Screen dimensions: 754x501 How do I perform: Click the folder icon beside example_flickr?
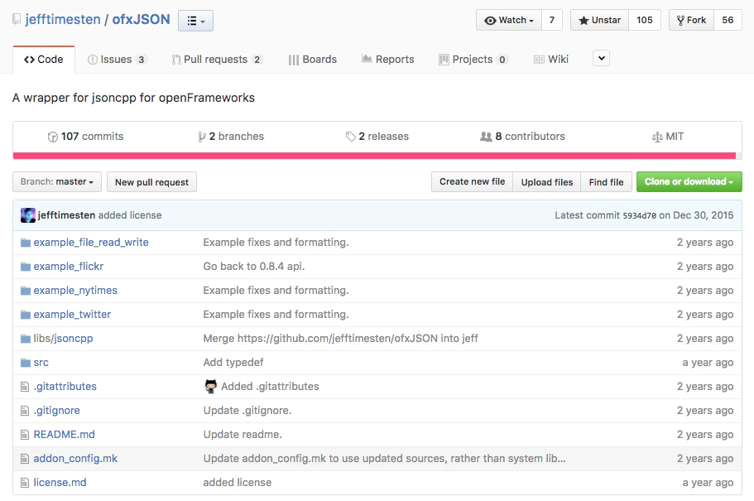26,267
